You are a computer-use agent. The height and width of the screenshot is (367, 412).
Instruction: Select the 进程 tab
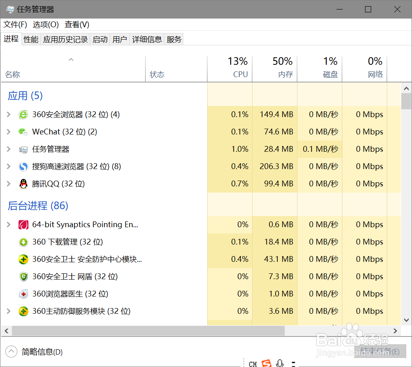point(11,39)
